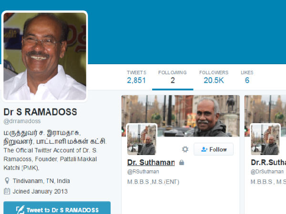Click the Dr. Suthaman card banner image
Image resolution: width=286 pixels, height=214 pixels.
(181, 116)
